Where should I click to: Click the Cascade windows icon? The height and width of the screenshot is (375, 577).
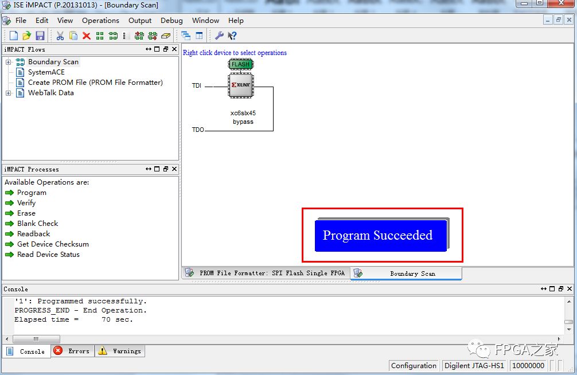pos(186,36)
